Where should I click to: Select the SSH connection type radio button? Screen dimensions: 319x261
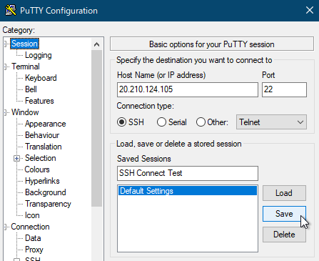pyautogui.click(x=121, y=122)
